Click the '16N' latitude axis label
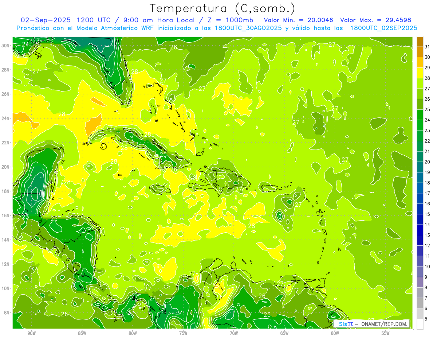Image resolution: width=437 pixels, height=338 pixels. click(6, 215)
